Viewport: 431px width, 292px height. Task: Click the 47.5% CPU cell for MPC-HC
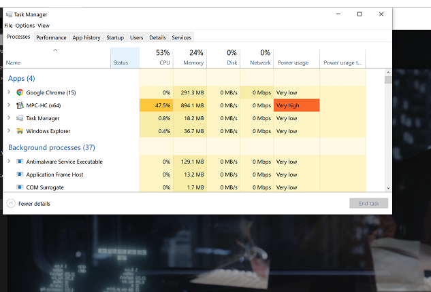(x=157, y=105)
